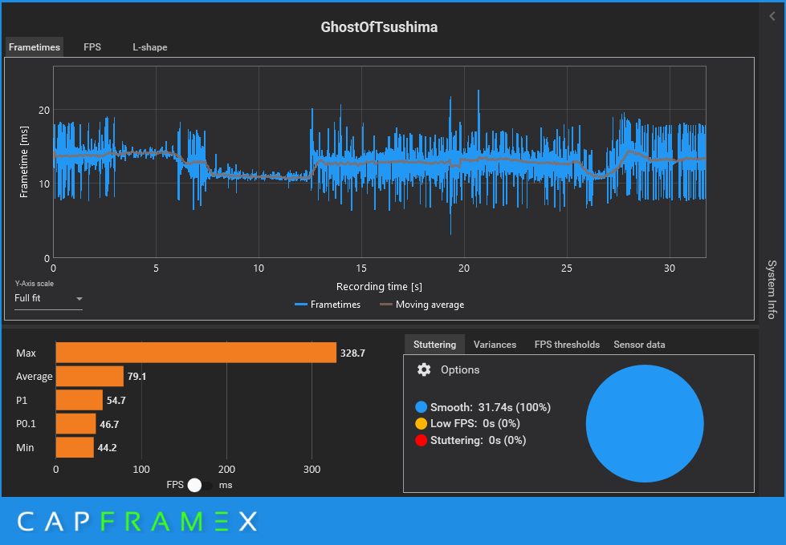Collapse side panel with top-right chevron
Image resolution: width=786 pixels, height=545 pixels.
[772, 17]
